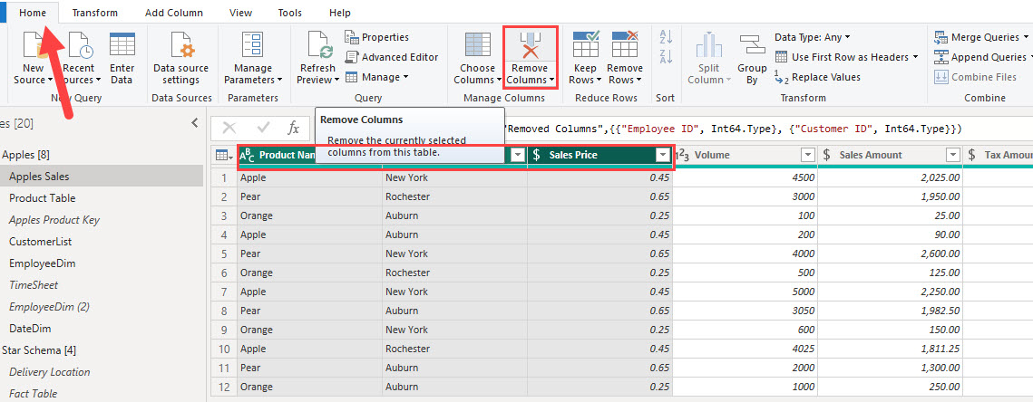This screenshot has width=1033, height=402.
Task: Sort ascending A to Z
Action: [666, 37]
